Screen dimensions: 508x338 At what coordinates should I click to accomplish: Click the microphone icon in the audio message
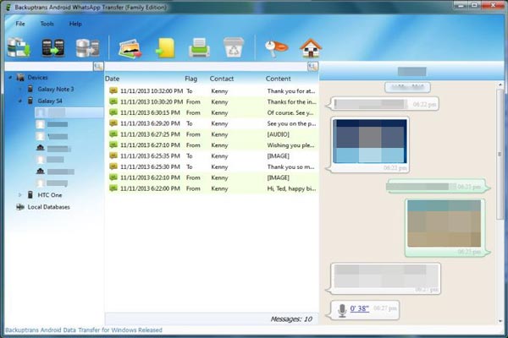click(x=342, y=310)
